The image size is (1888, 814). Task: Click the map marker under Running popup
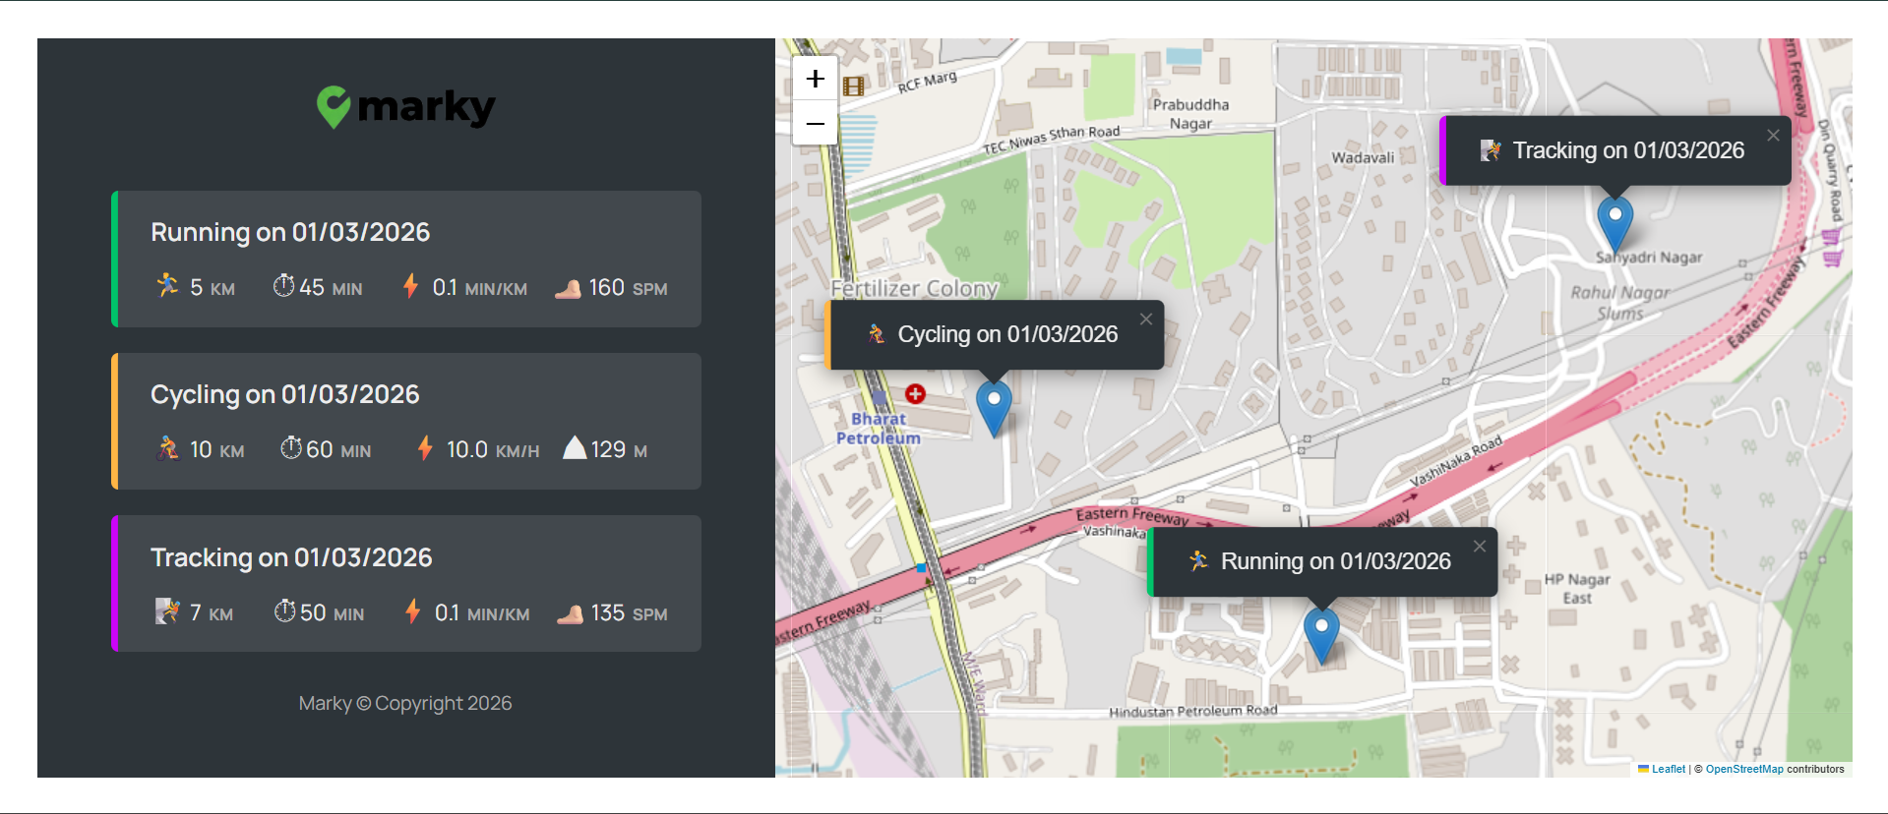tap(1321, 632)
